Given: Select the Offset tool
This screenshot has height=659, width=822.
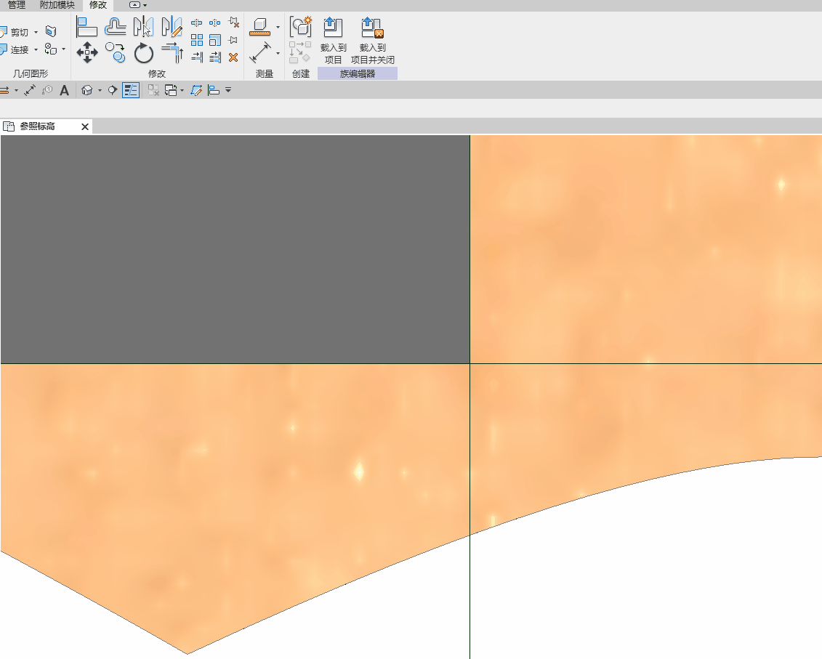Looking at the screenshot, I should point(116,27).
